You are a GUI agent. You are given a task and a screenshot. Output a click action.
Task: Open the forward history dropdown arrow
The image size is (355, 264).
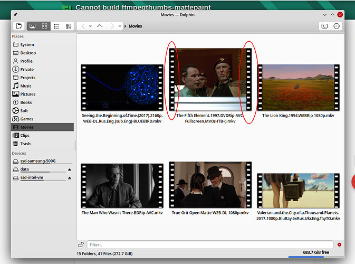(x=120, y=26)
